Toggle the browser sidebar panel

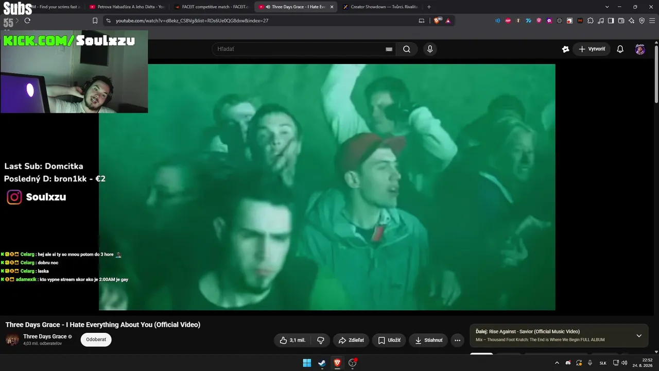611,21
